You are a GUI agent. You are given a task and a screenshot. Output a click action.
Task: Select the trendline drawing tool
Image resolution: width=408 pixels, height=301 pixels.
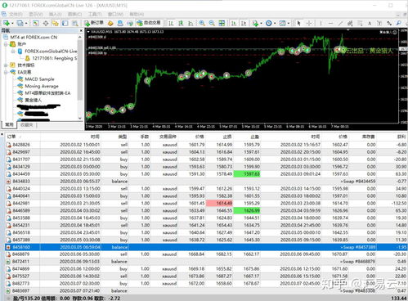pos(340,24)
